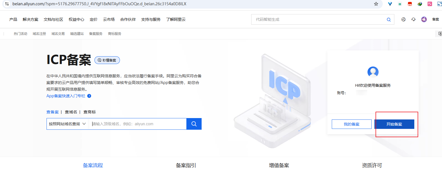Click the browser address bar URL
Screen dimensions: 442x171
[x=99, y=4]
